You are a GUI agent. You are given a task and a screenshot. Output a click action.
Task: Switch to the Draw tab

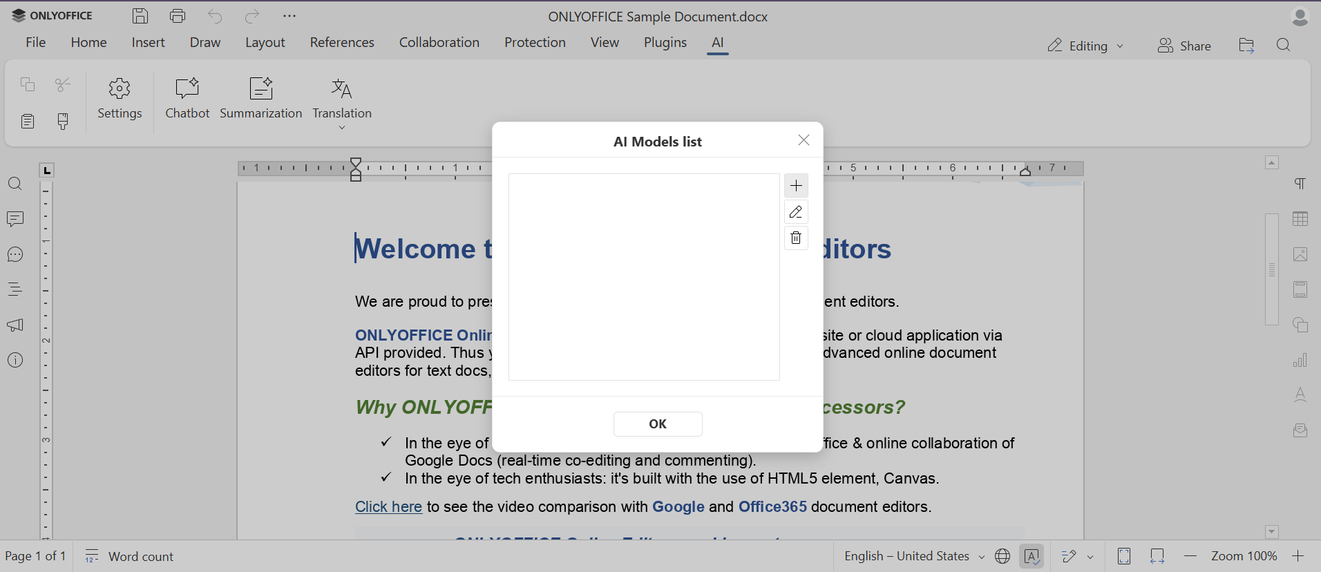tap(205, 43)
